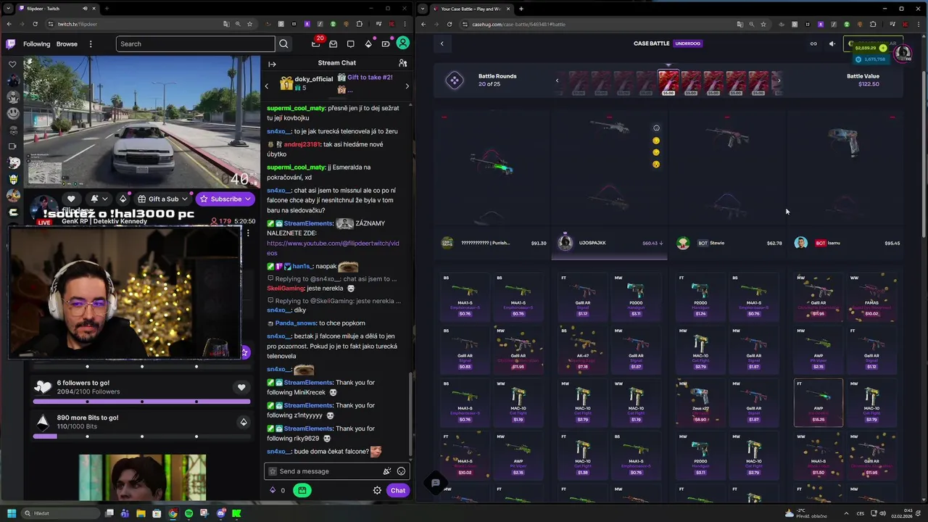Click the green channel points button
The image size is (928, 522).
pos(302,490)
